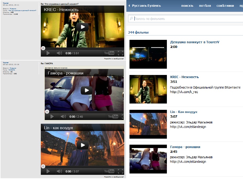The width and height of the screenshot is (243, 179).
Task: Open author Tourer's profile on the 10:16 post
Action: pyautogui.click(x=6, y=63)
